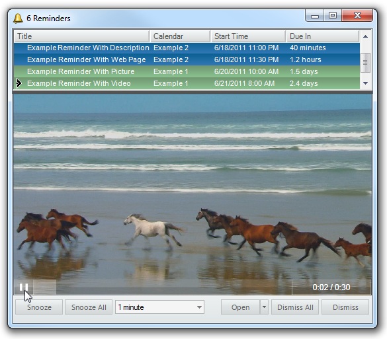Click the bell icon in title bar
Image resolution: width=387 pixels, height=339 pixels.
(x=18, y=19)
